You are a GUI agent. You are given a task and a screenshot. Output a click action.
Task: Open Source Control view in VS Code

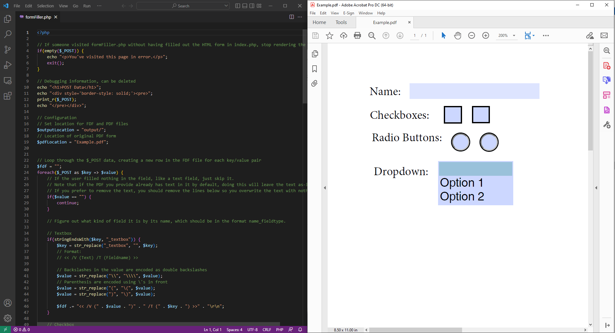click(8, 50)
